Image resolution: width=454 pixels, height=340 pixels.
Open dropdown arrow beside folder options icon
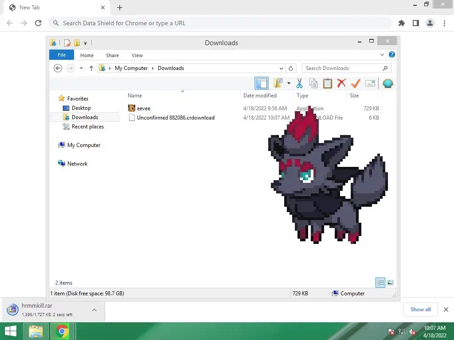coord(289,84)
